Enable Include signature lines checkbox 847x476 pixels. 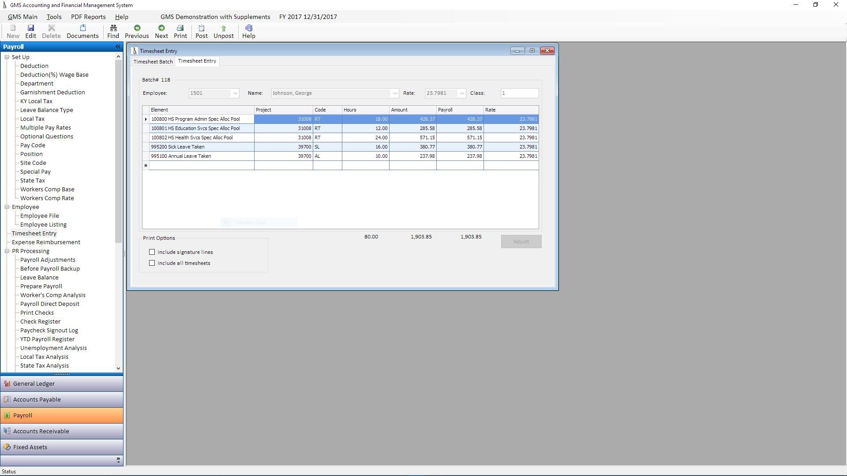[x=152, y=252]
